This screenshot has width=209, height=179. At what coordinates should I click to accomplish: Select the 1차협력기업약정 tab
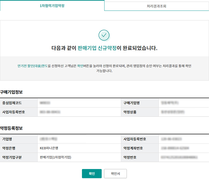(52, 6)
